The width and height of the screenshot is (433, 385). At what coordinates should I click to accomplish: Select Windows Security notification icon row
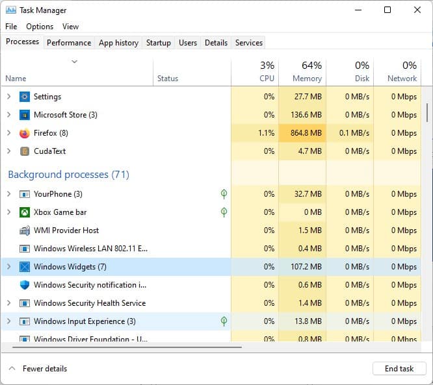(211, 285)
